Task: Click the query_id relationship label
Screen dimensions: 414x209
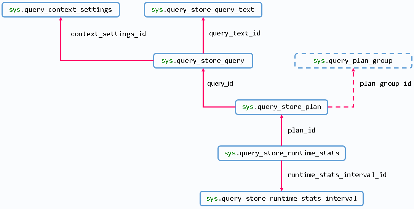Action: (x=220, y=84)
